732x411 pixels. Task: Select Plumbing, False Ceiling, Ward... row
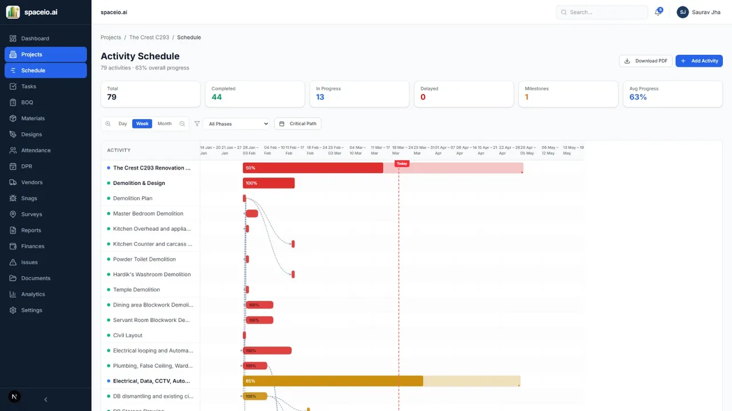150,366
